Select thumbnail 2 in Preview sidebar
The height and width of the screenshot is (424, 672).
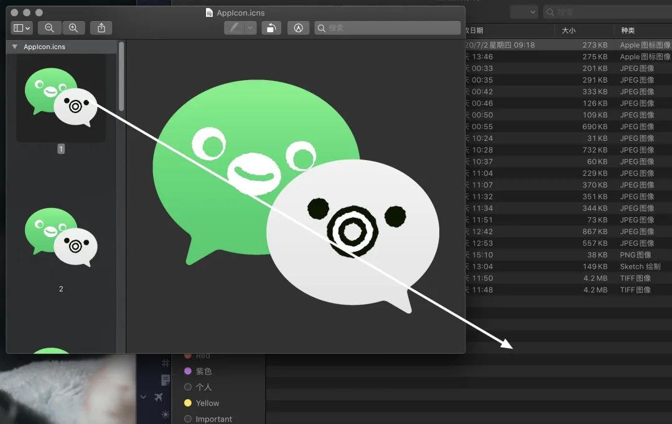click(61, 237)
